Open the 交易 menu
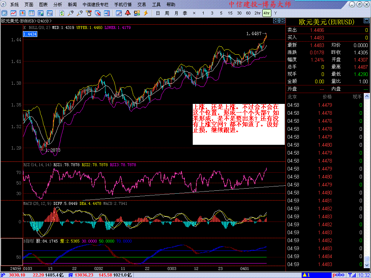 click(x=142, y=5)
